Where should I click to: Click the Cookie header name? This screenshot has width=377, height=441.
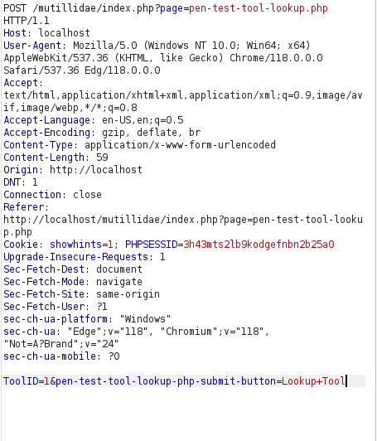tap(21, 244)
